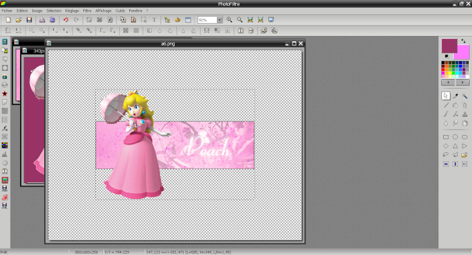Click the dark magenta foreground color swatch
This screenshot has width=472, height=255.
coord(450,46)
